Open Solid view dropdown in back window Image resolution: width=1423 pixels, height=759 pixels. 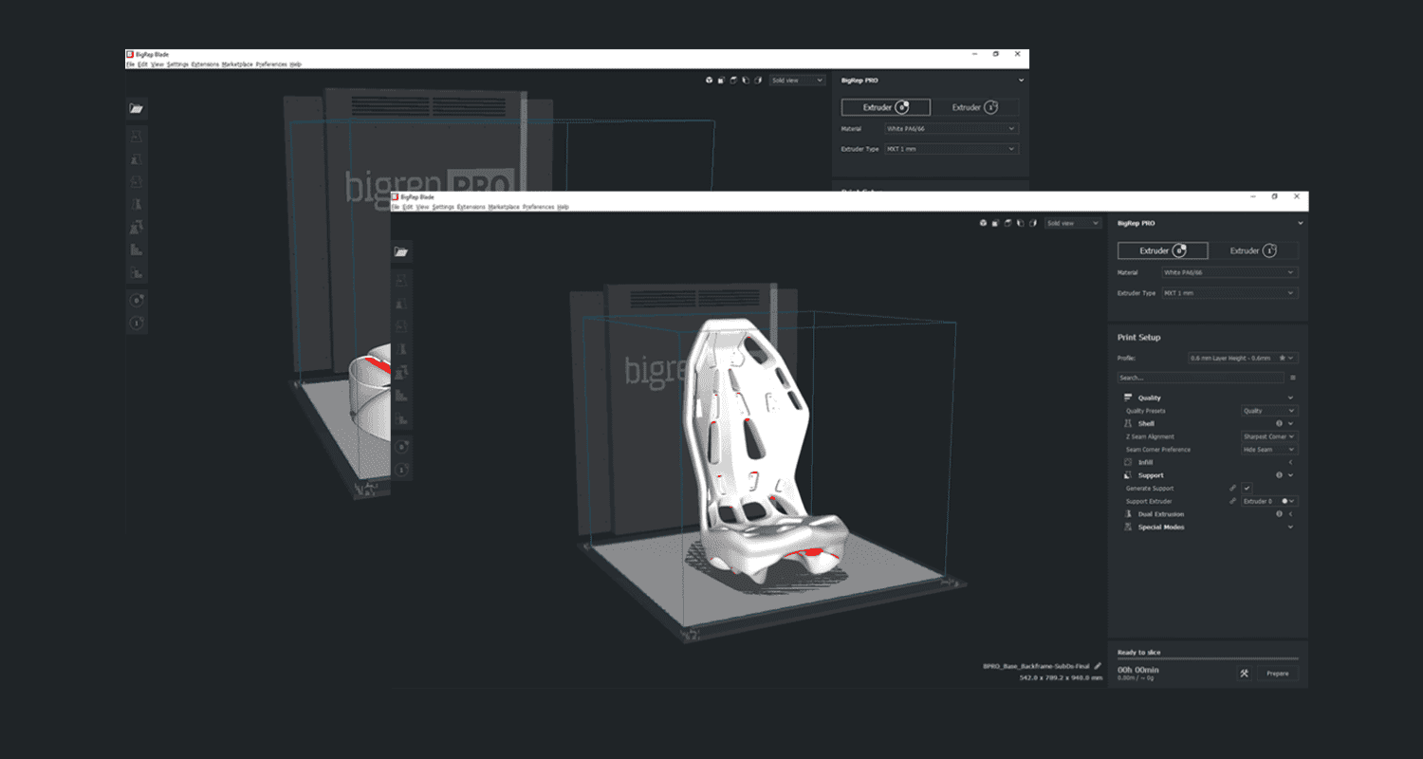(x=797, y=81)
